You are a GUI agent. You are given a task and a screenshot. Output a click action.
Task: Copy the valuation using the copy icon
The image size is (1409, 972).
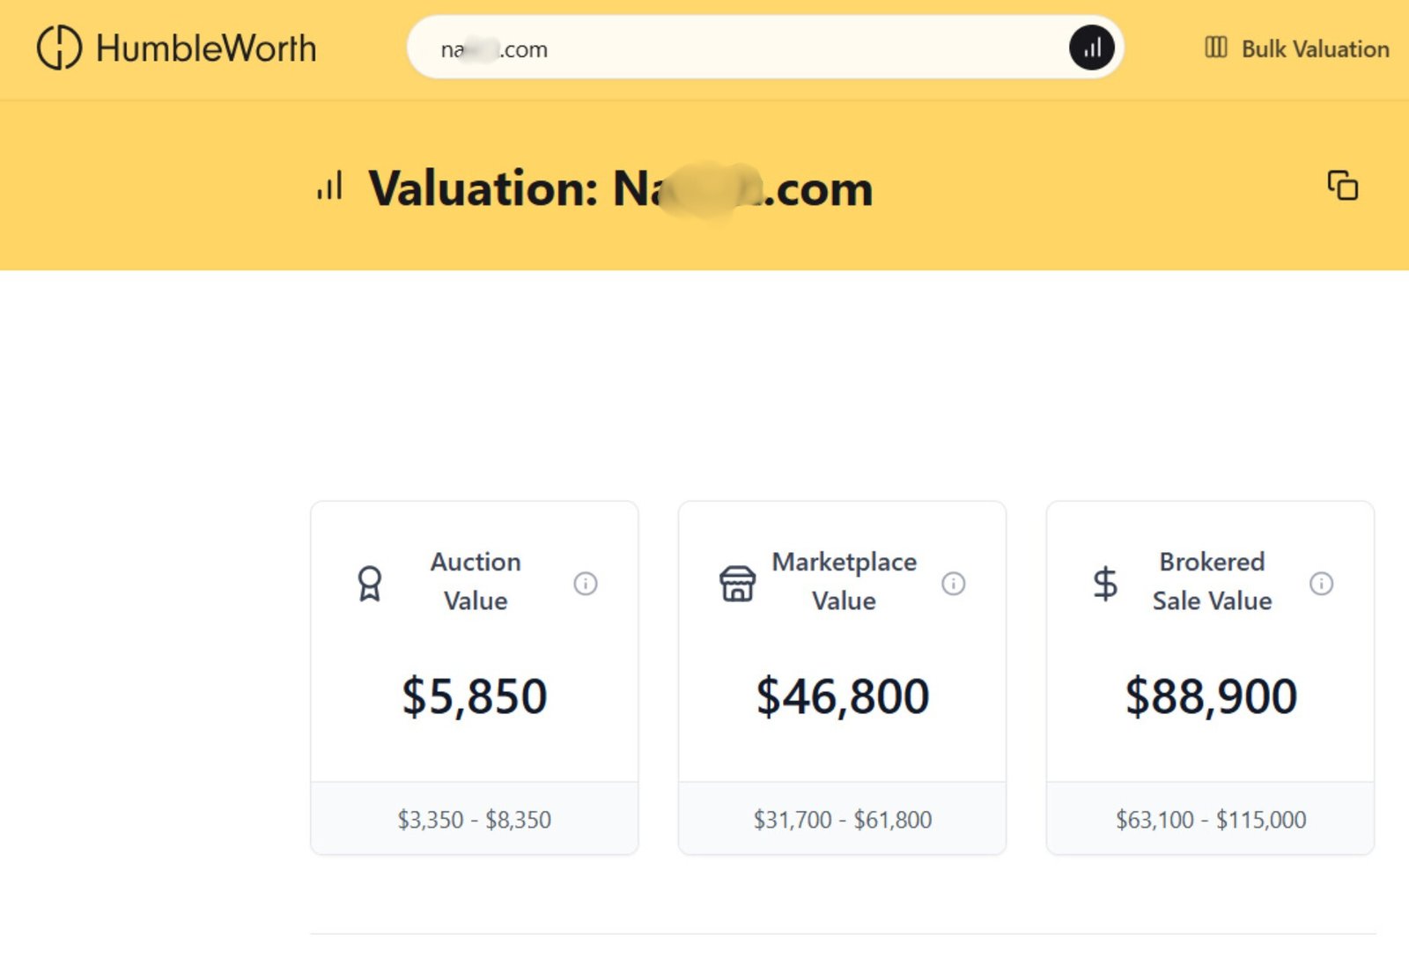click(1342, 186)
